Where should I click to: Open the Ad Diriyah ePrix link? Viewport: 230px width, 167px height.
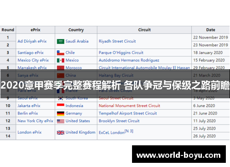click(32, 41)
